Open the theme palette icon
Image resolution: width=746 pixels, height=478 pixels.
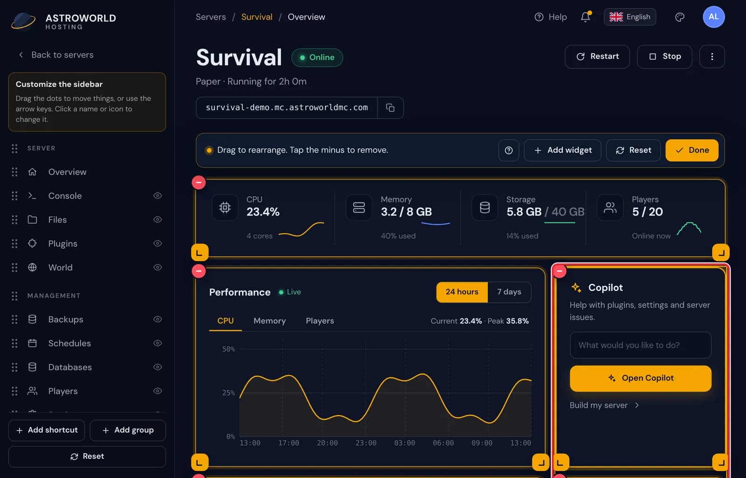pos(680,17)
